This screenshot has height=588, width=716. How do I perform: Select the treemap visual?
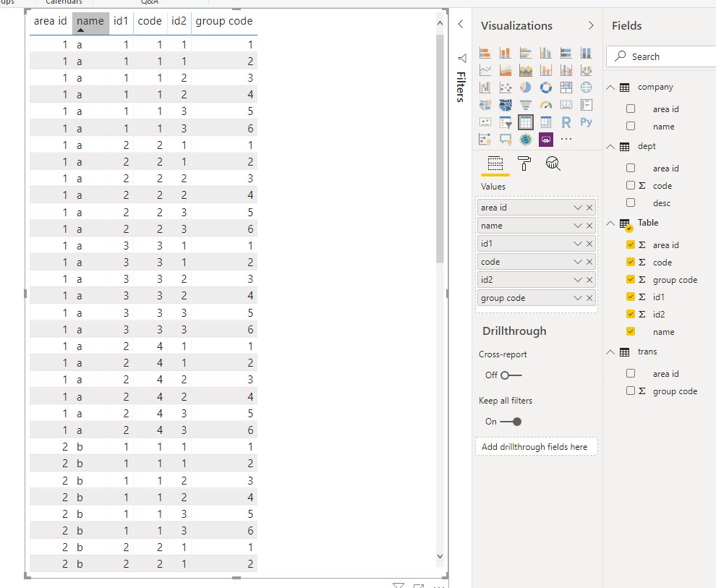(x=566, y=88)
